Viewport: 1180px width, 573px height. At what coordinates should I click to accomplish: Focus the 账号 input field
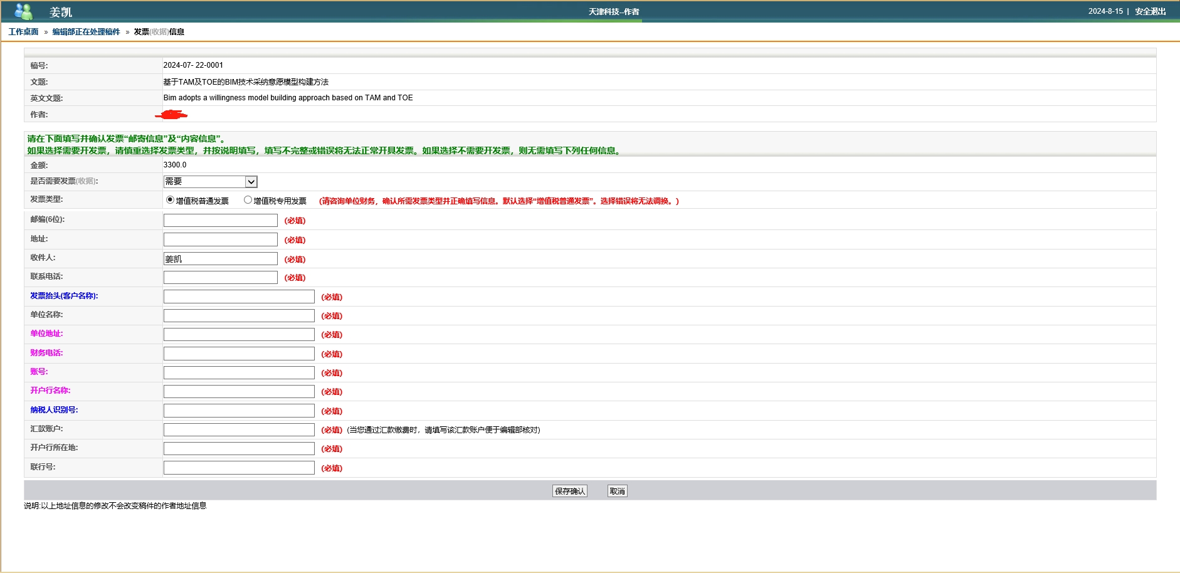(239, 373)
